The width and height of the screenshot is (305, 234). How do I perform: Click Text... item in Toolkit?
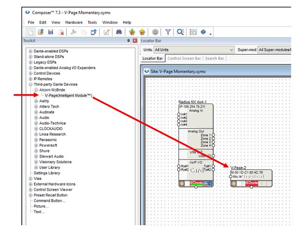[x=39, y=212]
